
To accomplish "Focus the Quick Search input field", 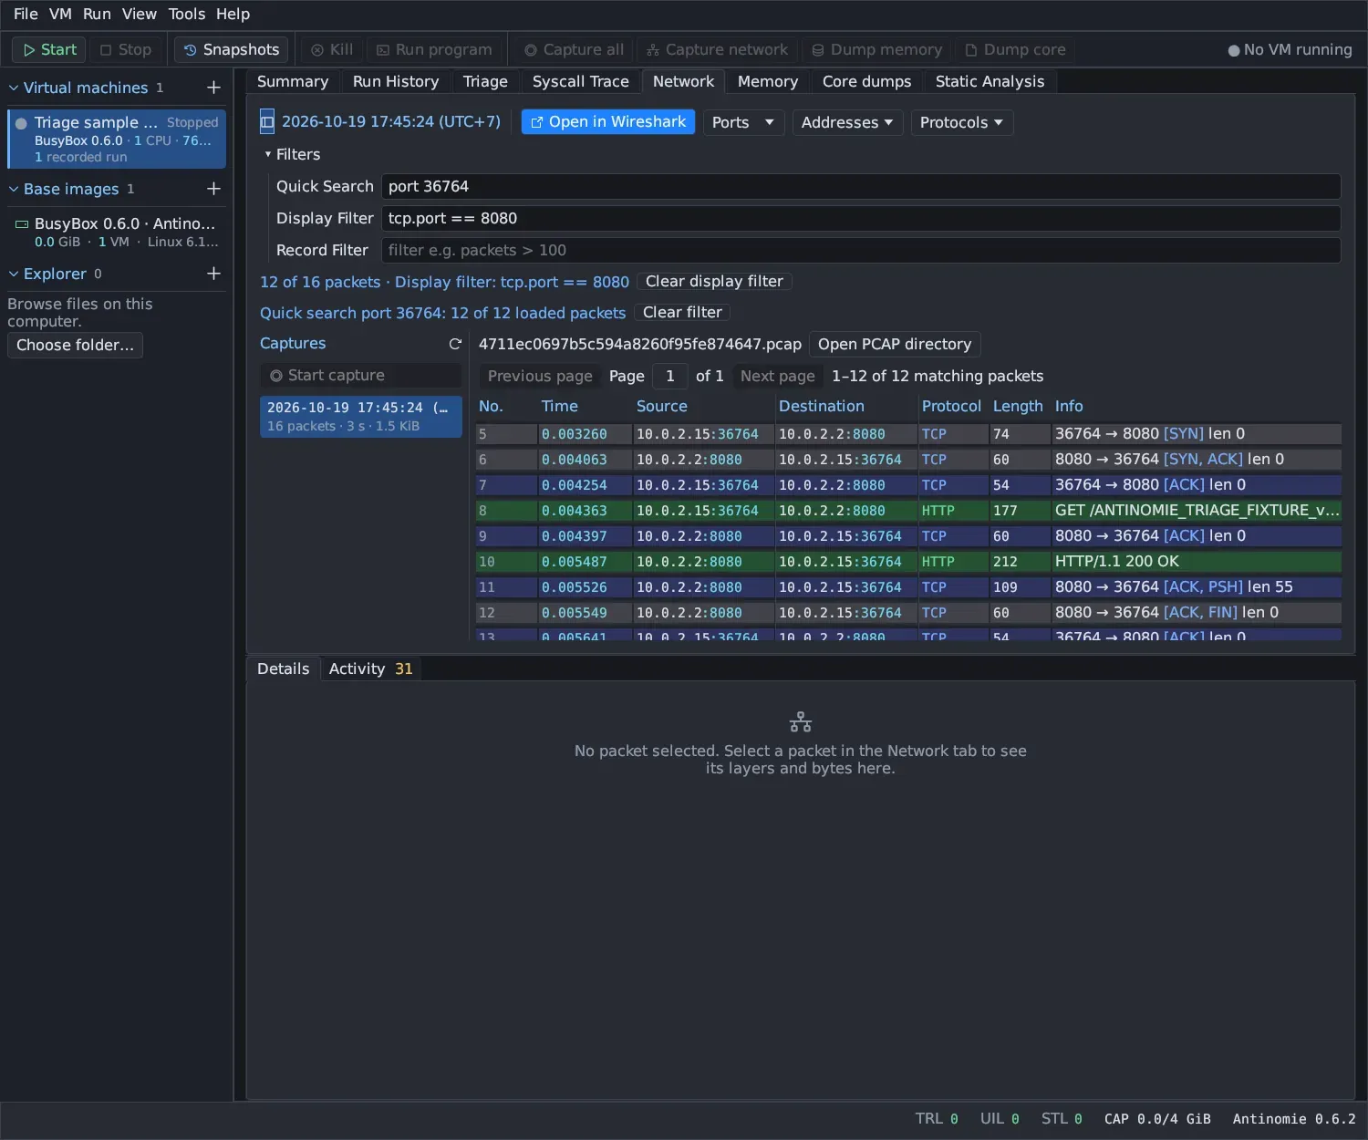I will pos(861,186).
